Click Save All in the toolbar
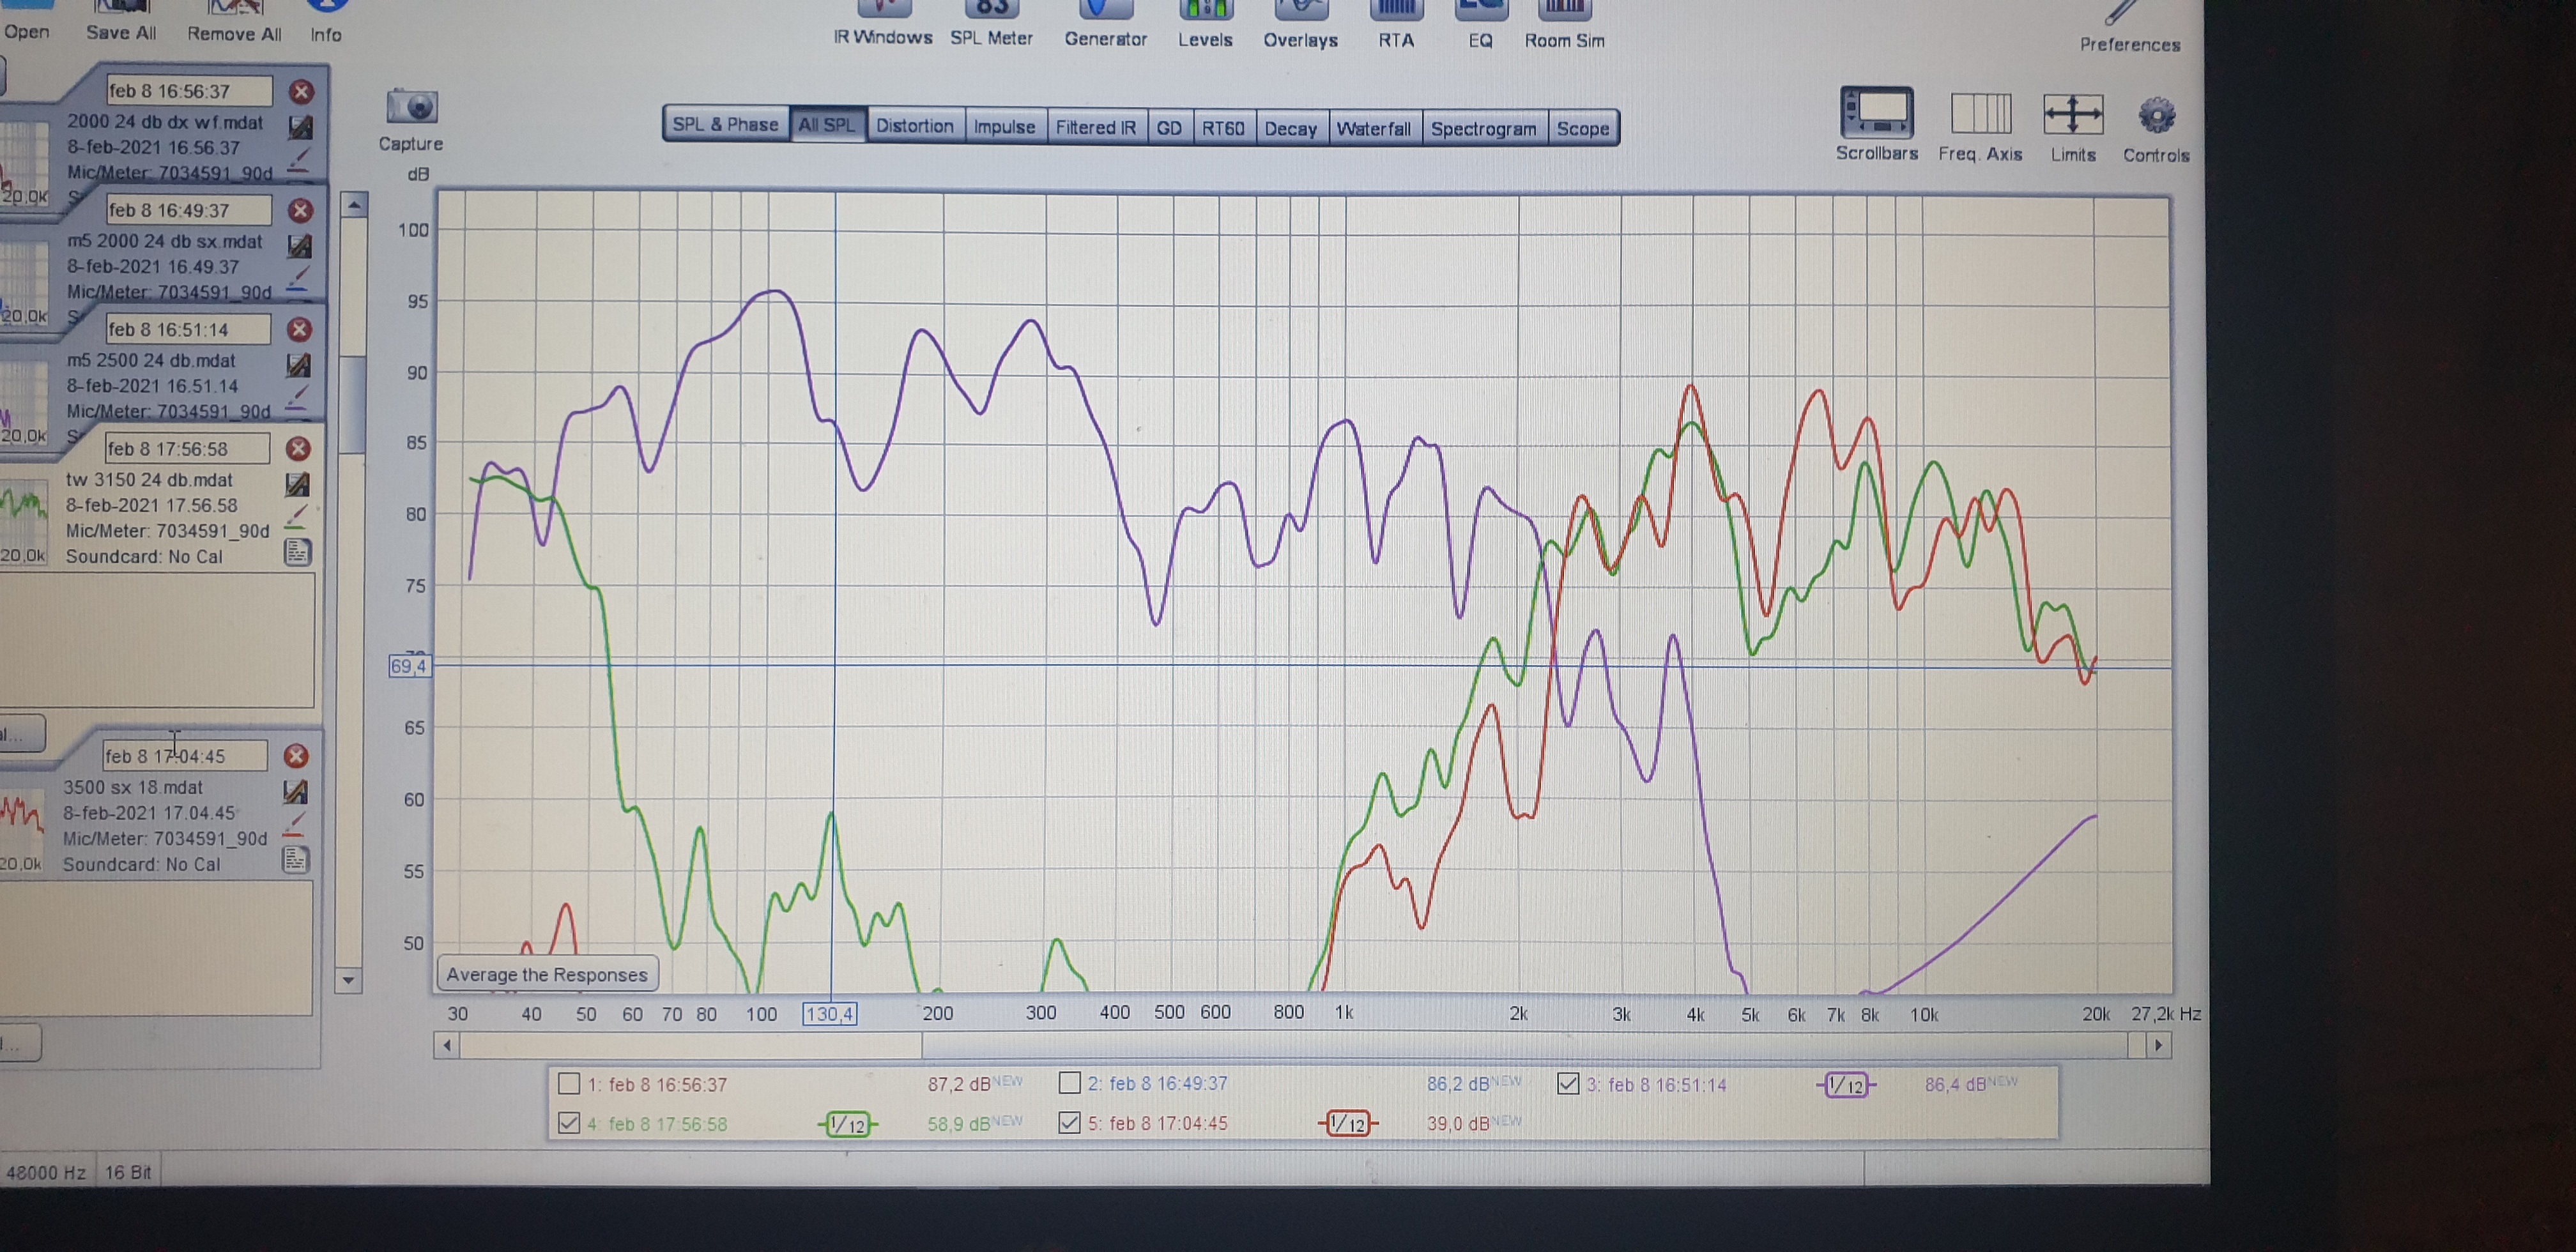 tap(121, 21)
